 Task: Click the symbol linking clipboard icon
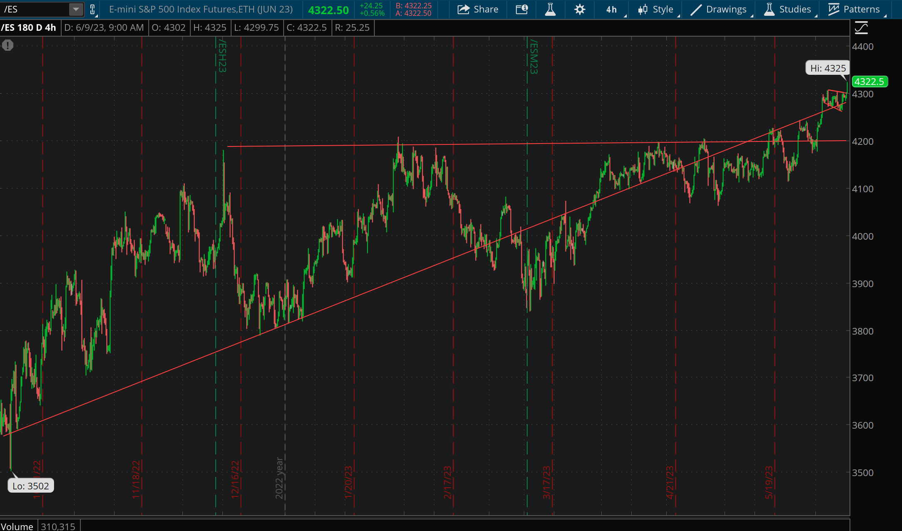92,9
